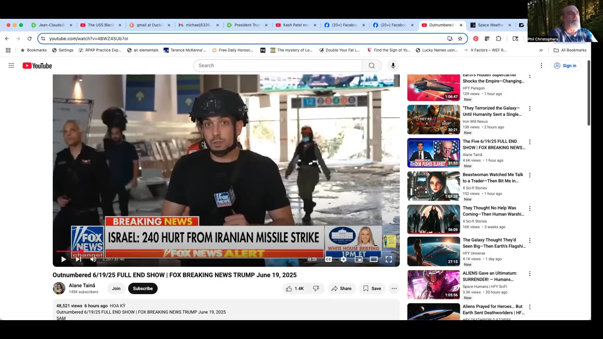Screen dimensions: 603x339
Task: Switch to Kash Patel tab
Action: pos(296,25)
